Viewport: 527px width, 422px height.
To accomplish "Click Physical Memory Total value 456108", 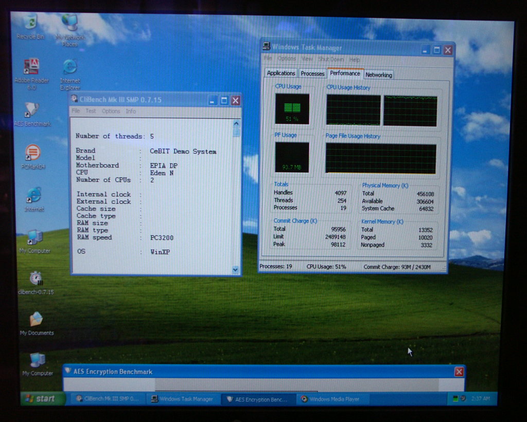I will coord(425,194).
